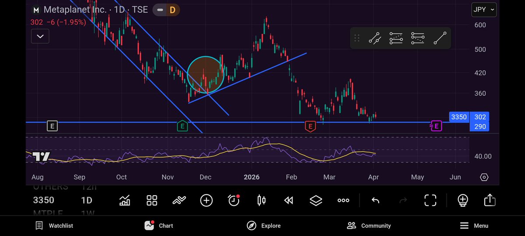Click the 290 horizontal line price label

click(480, 126)
